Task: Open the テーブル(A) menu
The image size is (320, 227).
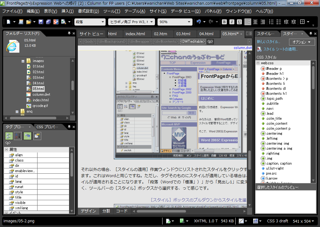Action: [x=135, y=11]
